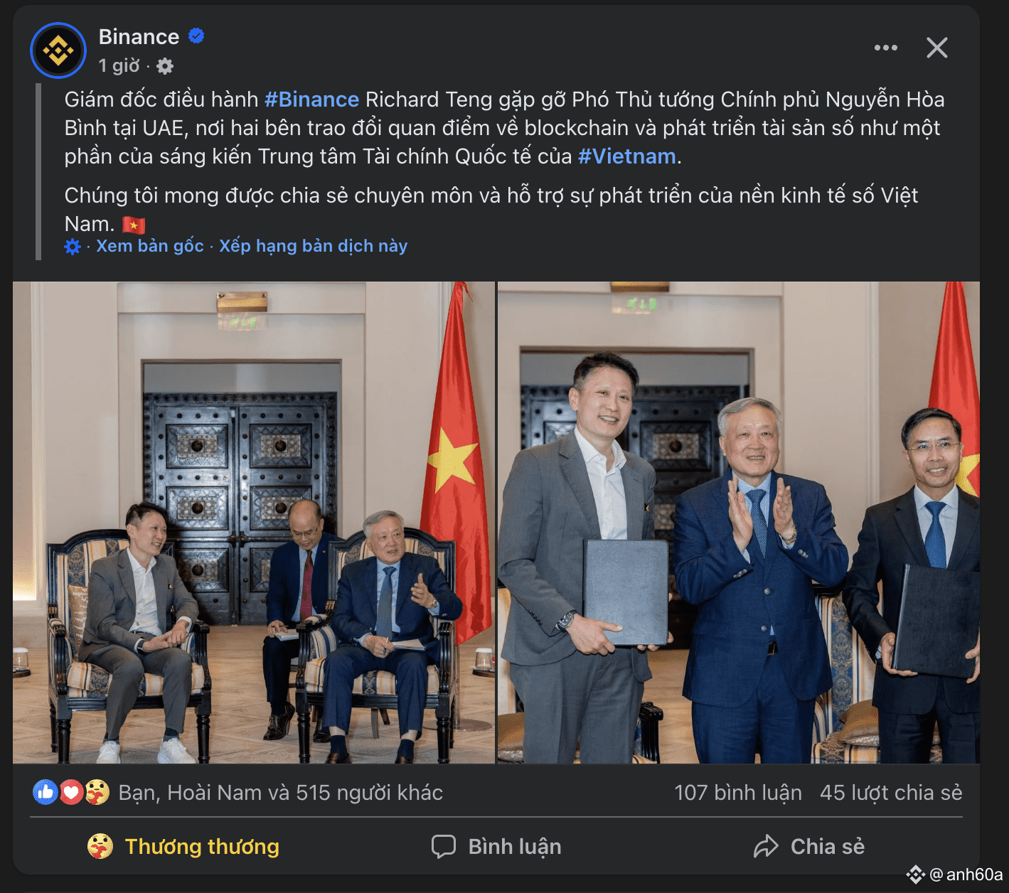1009x893 pixels.
Task: Toggle the Thương thương reaction button
Action: click(183, 846)
